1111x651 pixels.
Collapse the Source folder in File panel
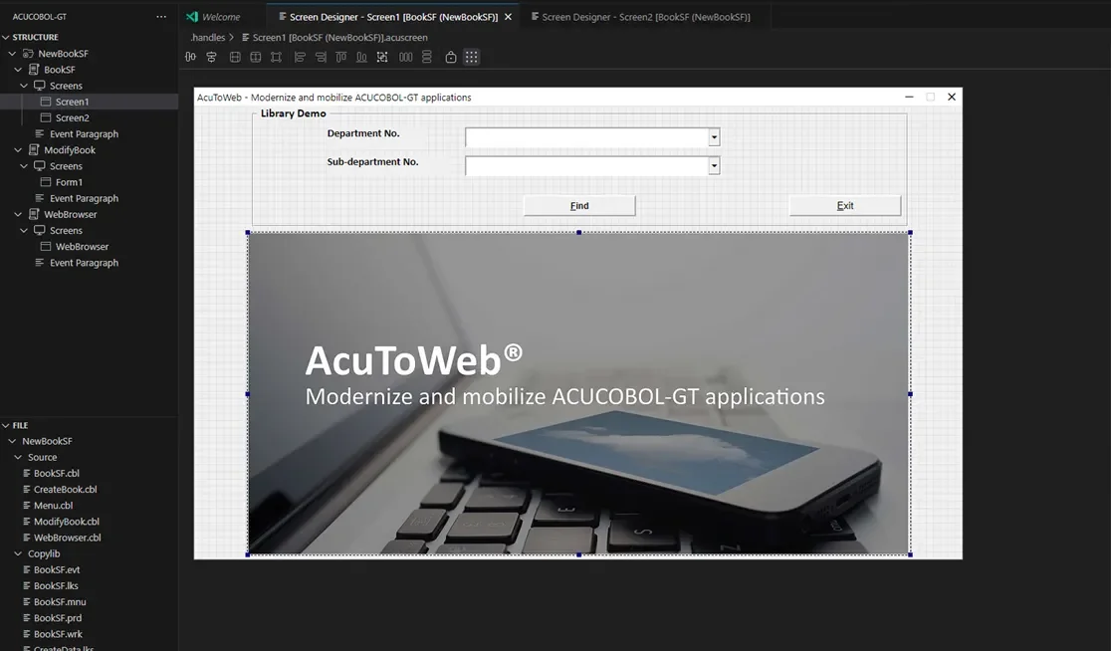18,457
